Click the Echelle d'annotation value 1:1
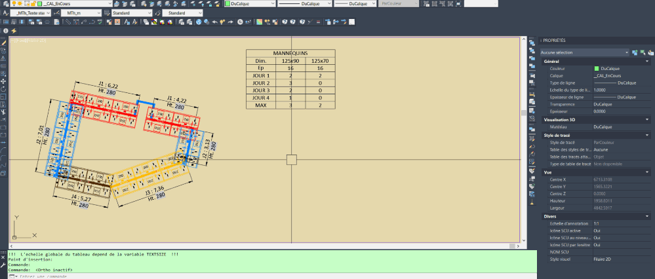 click(596, 224)
